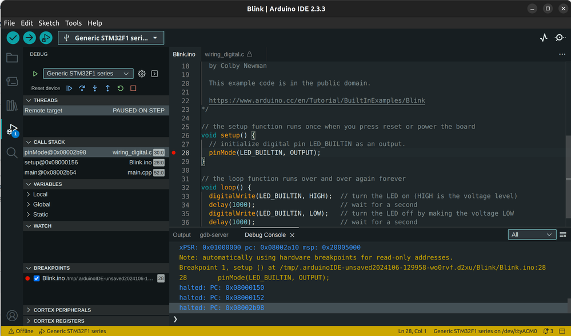
Task: Restart the debug session icon
Action: pyautogui.click(x=120, y=88)
